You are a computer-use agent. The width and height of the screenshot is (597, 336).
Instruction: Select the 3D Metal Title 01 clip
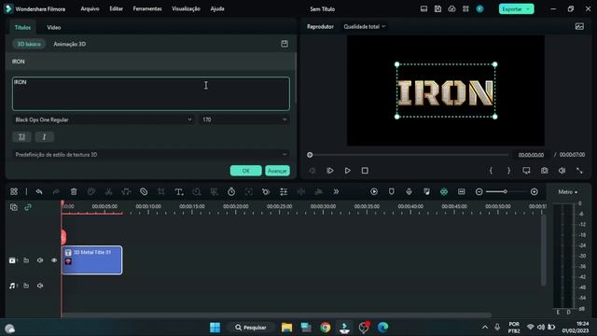91,260
